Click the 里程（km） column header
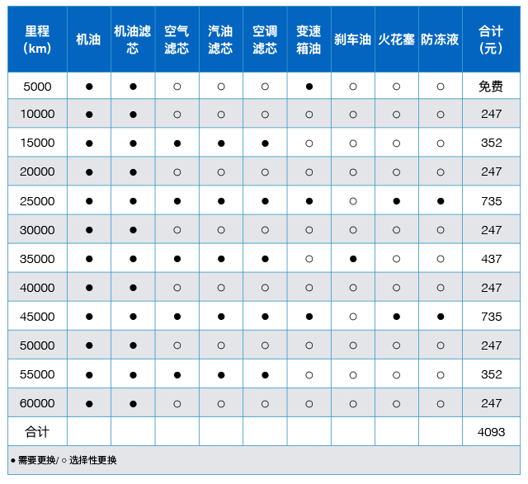 tap(37, 40)
